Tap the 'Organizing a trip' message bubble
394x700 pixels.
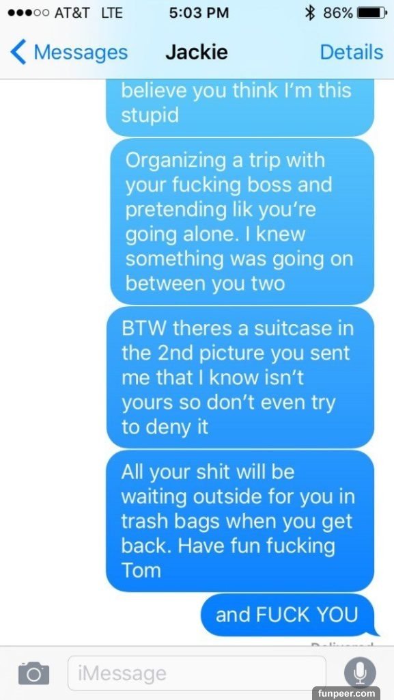[x=242, y=222]
